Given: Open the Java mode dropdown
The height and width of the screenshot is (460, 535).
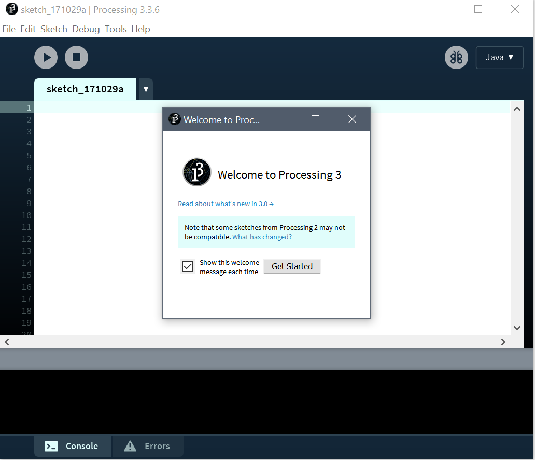Looking at the screenshot, I should point(499,57).
